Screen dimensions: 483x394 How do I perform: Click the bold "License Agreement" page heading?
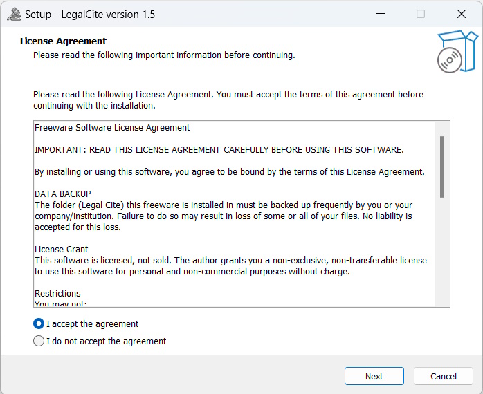tap(63, 41)
